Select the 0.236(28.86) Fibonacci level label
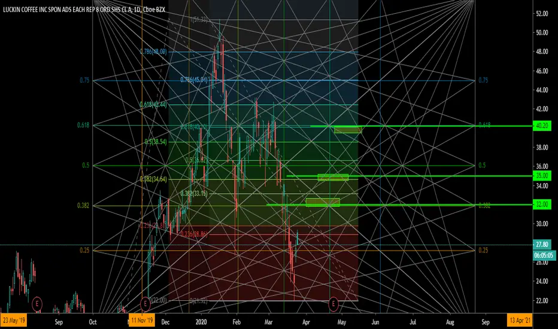558x329 pixels. [x=193, y=234]
